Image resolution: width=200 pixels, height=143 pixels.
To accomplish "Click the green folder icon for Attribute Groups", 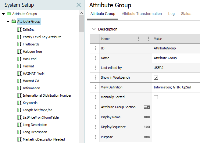I will 9,14.
